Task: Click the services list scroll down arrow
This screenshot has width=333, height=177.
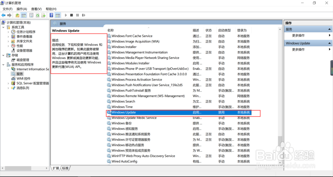Action: click(280, 162)
